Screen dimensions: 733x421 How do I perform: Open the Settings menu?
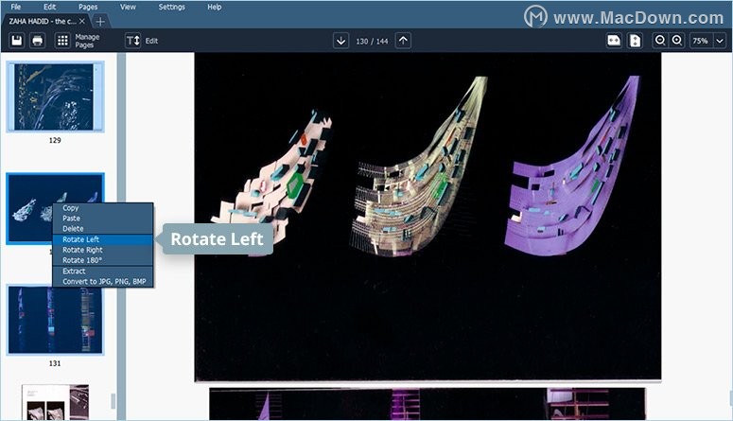tap(171, 7)
